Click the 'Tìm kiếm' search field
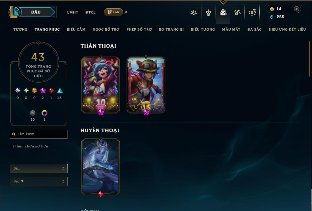 tap(39, 134)
